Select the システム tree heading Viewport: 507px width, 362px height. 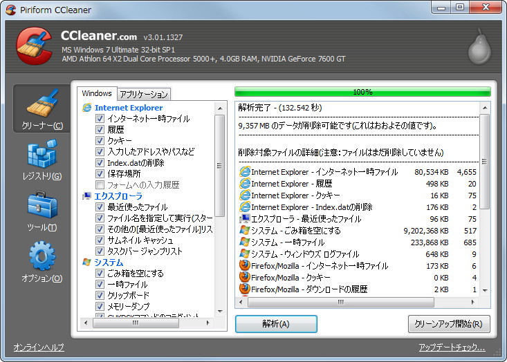(x=109, y=263)
